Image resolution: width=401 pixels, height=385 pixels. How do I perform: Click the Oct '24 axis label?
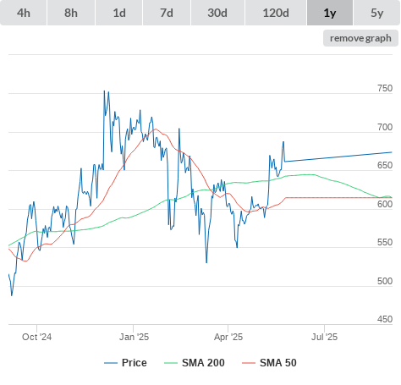coord(36,337)
